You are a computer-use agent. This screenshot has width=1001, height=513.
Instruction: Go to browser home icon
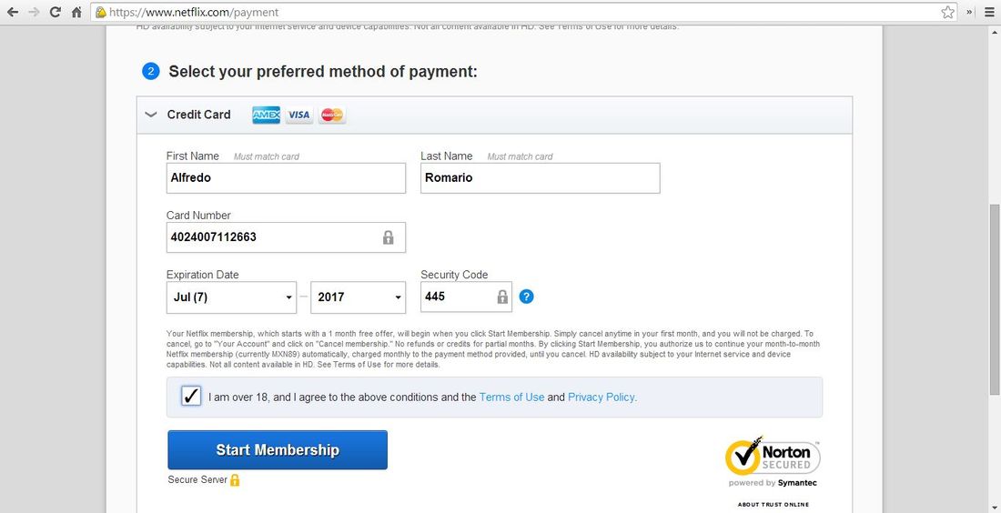click(76, 12)
